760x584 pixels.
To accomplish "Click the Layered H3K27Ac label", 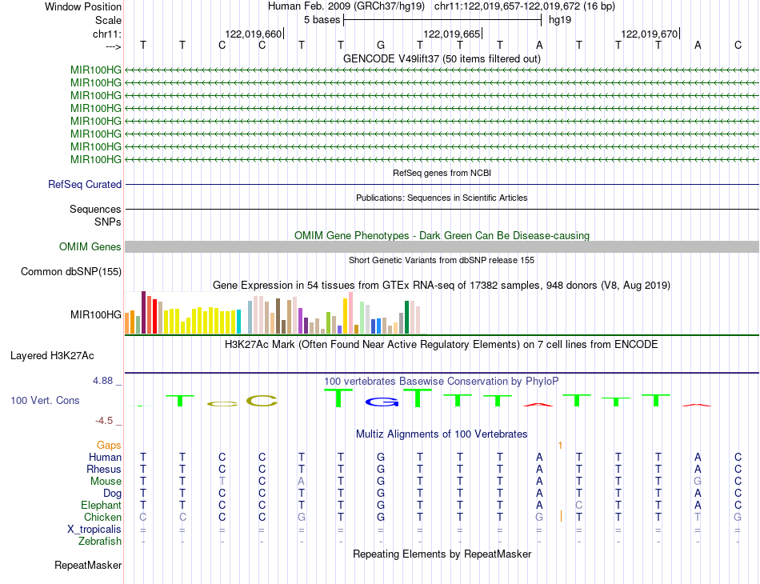I will tap(52, 356).
